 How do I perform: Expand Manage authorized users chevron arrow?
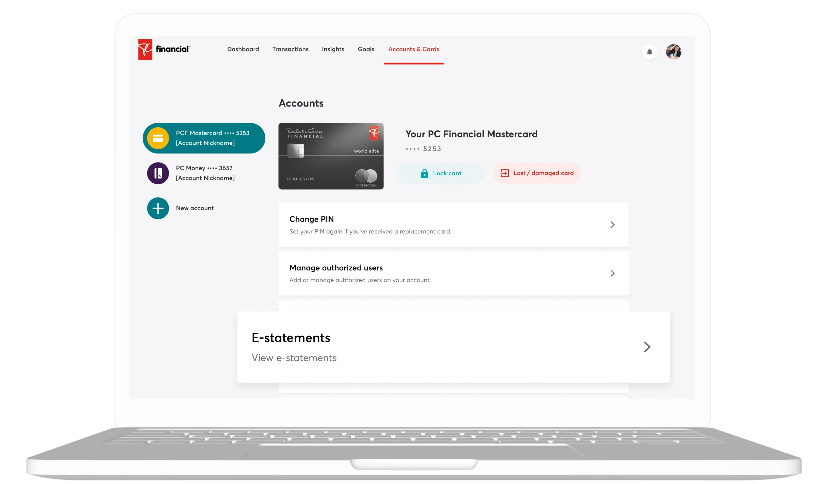[x=612, y=273]
